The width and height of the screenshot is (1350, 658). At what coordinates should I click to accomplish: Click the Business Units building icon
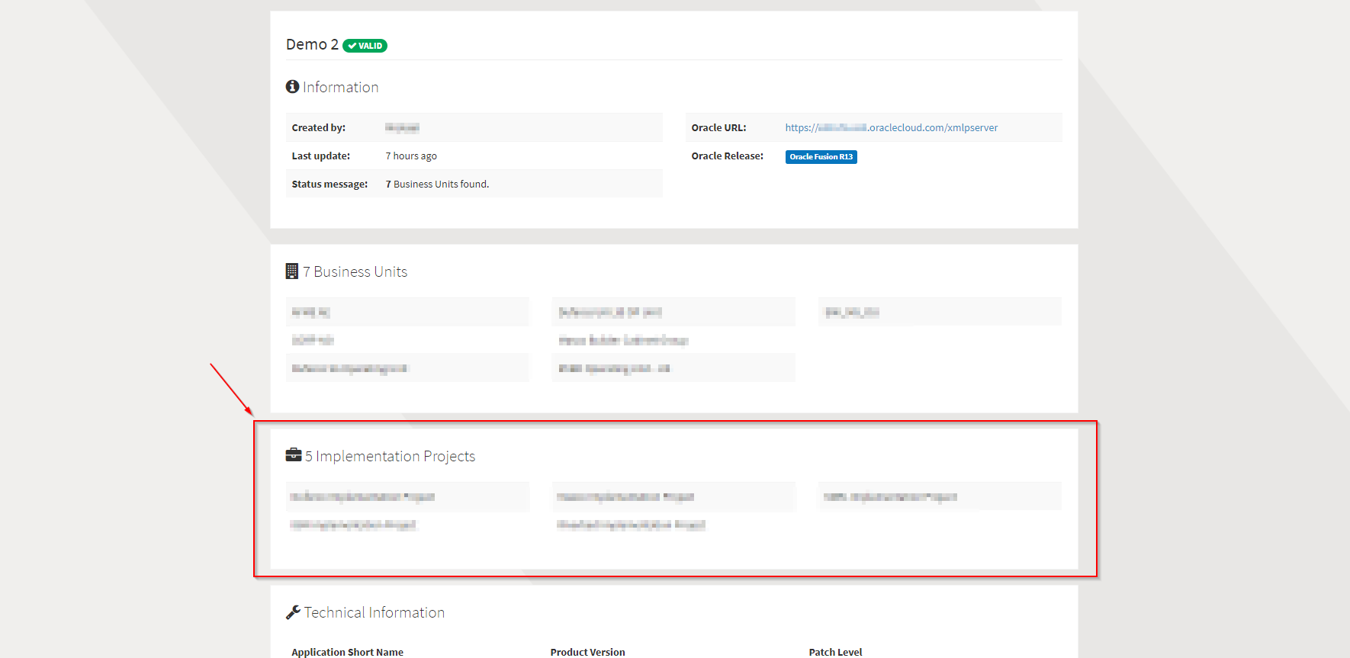[291, 271]
